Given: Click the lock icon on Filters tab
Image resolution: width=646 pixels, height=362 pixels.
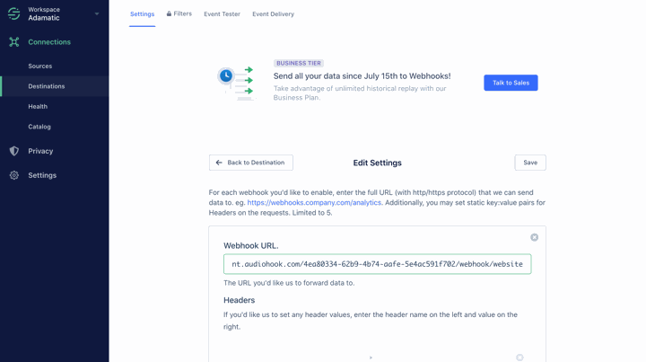Looking at the screenshot, I should [169, 13].
